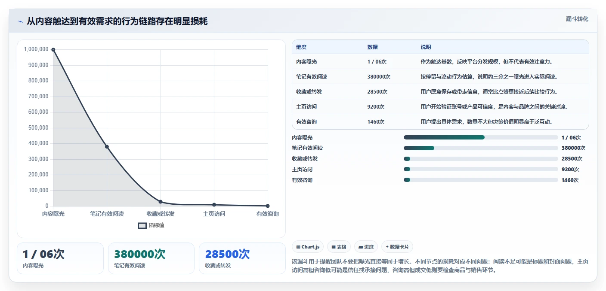Click the lightning icon beside the slide title
Viewport: 606px width, 291px height.
(x=20, y=21)
